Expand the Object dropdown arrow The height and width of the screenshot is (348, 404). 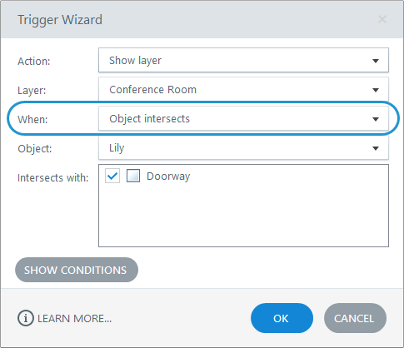[x=376, y=148]
